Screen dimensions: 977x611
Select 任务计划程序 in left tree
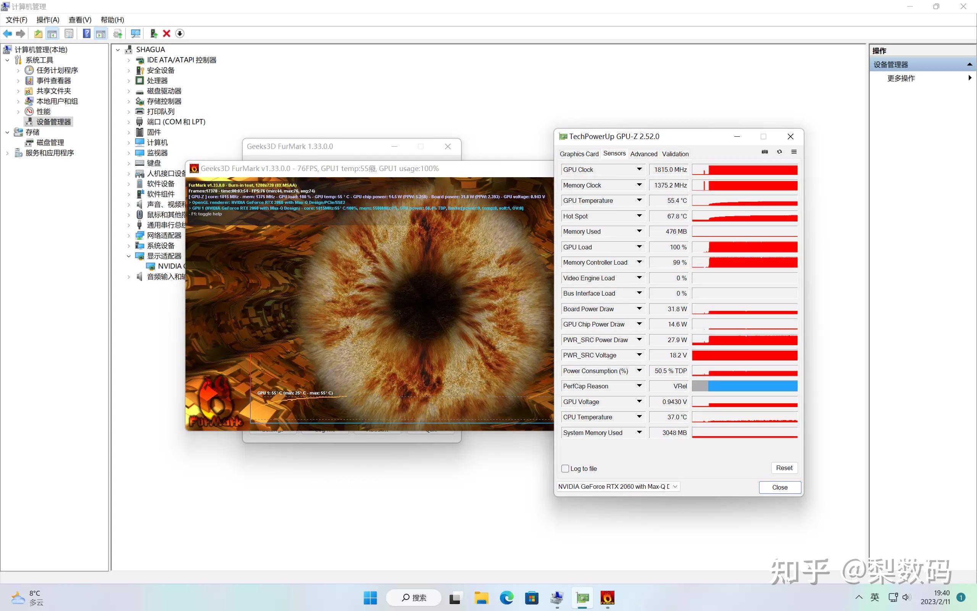57,70
